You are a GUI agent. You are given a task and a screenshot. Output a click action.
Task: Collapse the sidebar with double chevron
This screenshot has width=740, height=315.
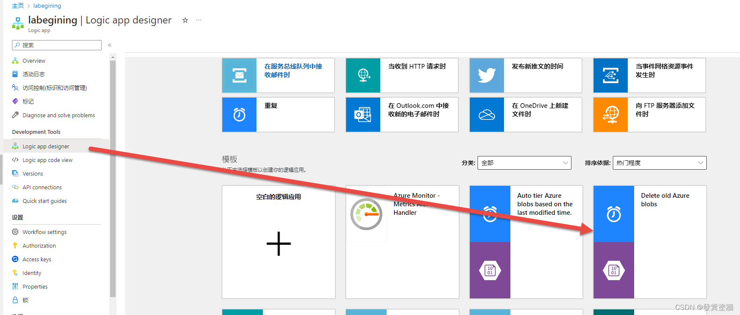(x=110, y=45)
